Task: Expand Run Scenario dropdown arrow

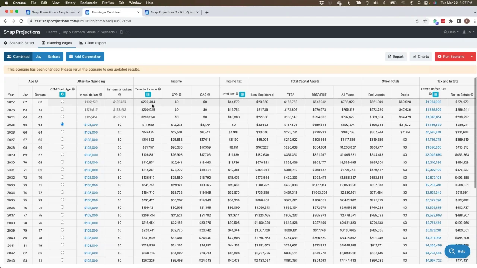Action: pyautogui.click(x=472, y=57)
